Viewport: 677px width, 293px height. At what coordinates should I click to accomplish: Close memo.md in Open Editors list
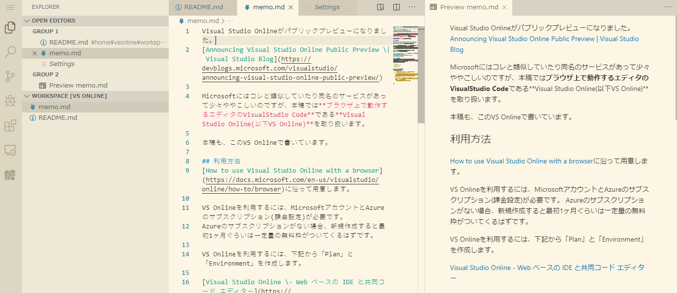click(34, 53)
